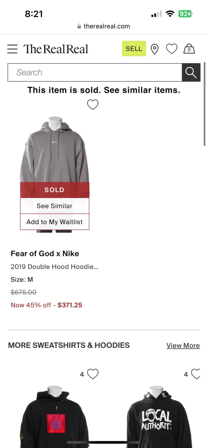Open See Similar for the sold hoodie
Image resolution: width=207 pixels, height=448 pixels.
click(x=54, y=206)
